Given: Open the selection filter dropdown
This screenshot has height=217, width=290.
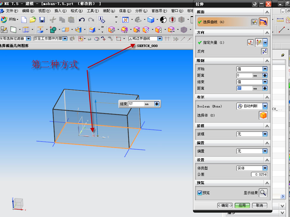Looking at the screenshot, I should coord(29,39).
